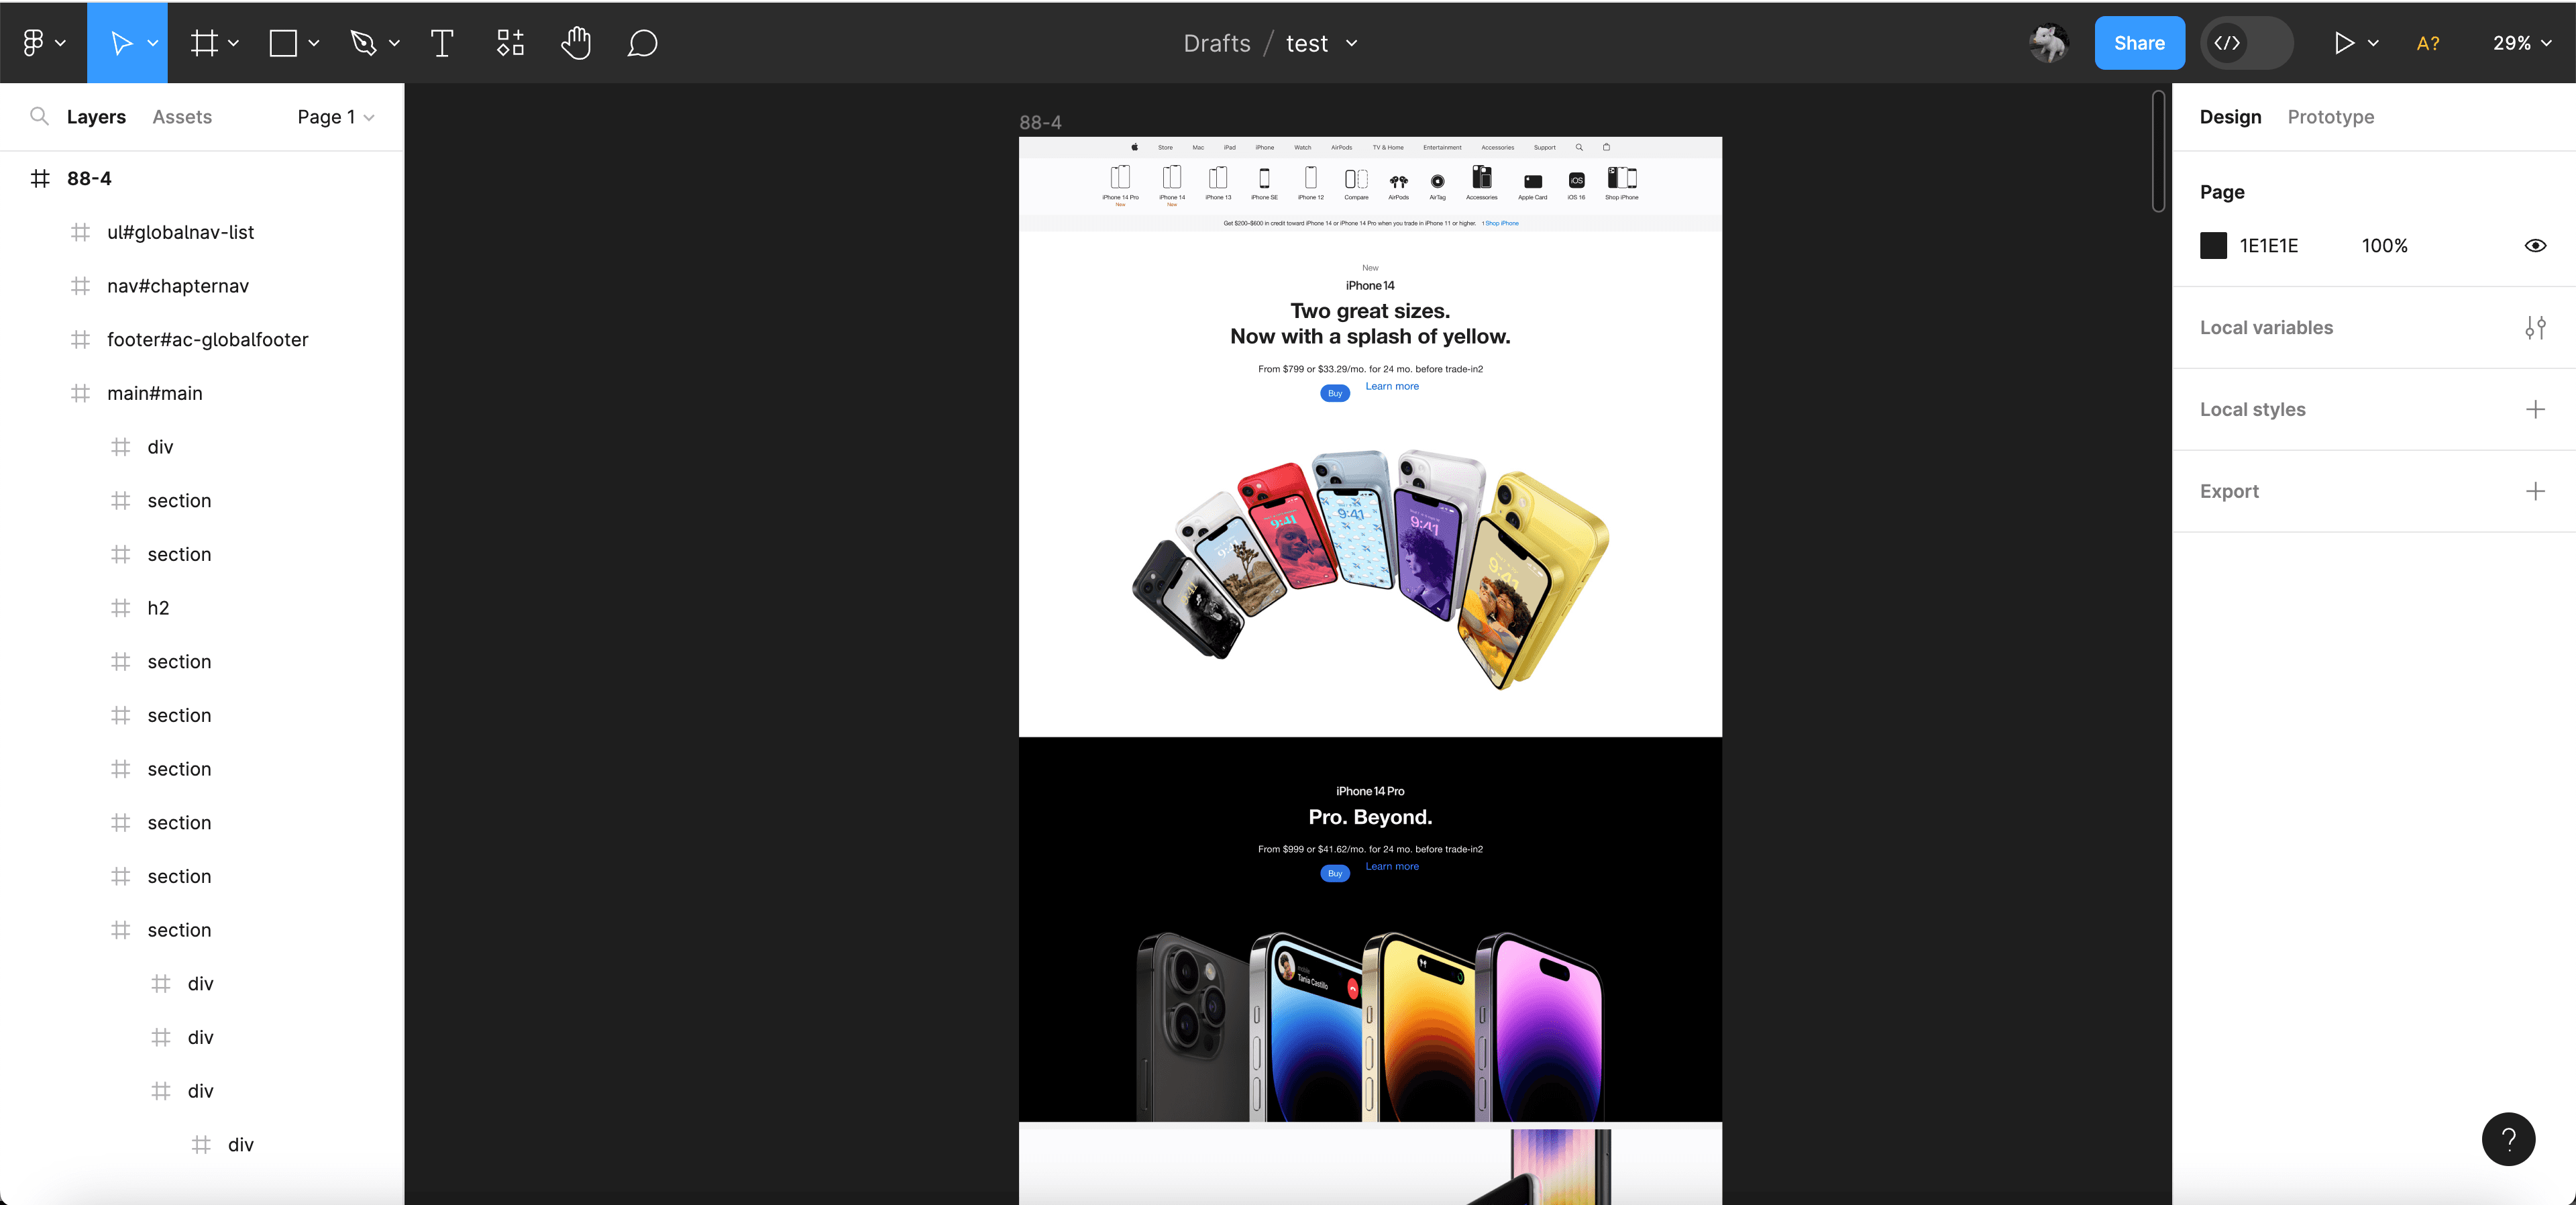This screenshot has width=2576, height=1205.
Task: Expand Move tool options chevron
Action: (153, 43)
